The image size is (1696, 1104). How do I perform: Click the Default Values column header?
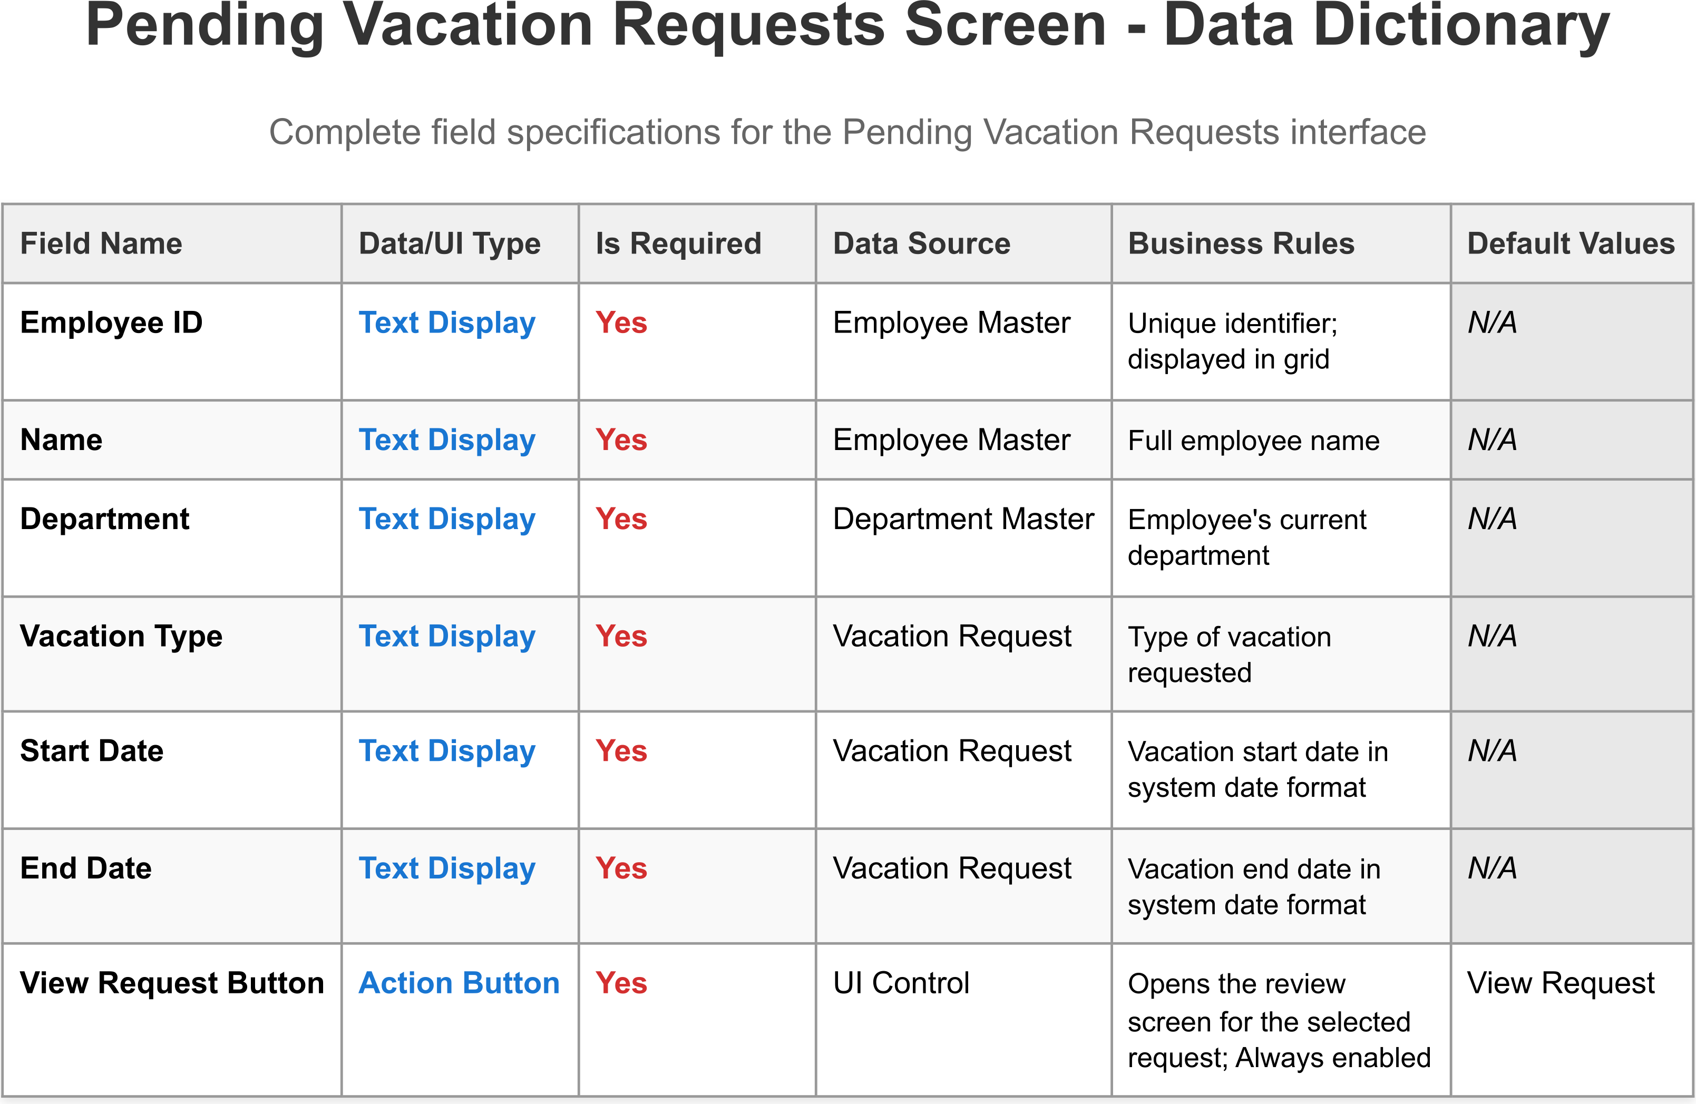pos(1571,244)
